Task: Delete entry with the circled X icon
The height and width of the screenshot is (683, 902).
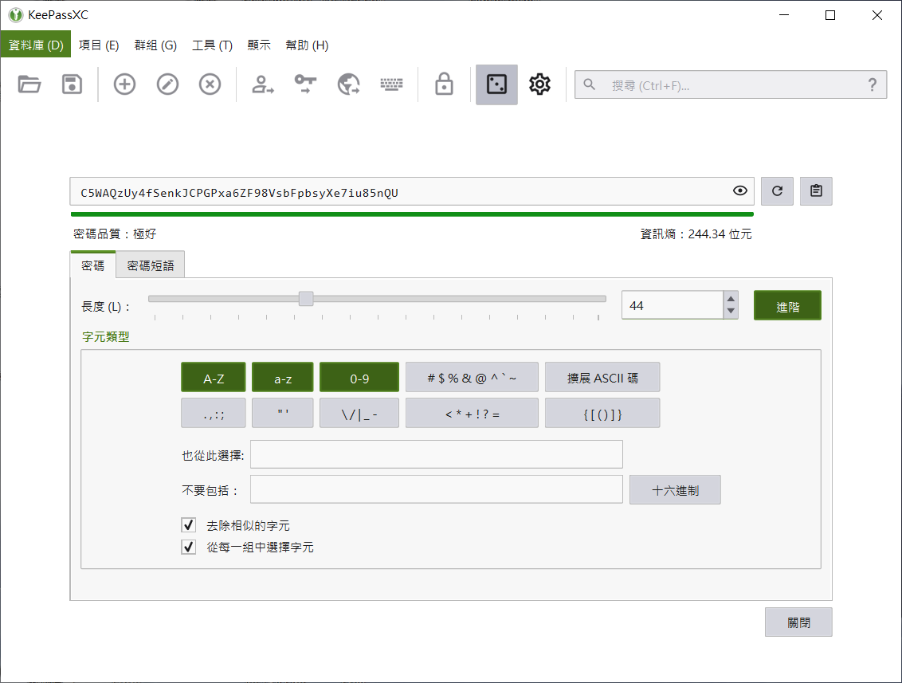Action: coord(210,84)
